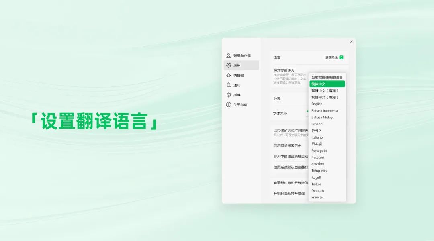Click the 语言 setting label
Image resolution: width=434 pixels, height=241 pixels.
pyautogui.click(x=277, y=57)
